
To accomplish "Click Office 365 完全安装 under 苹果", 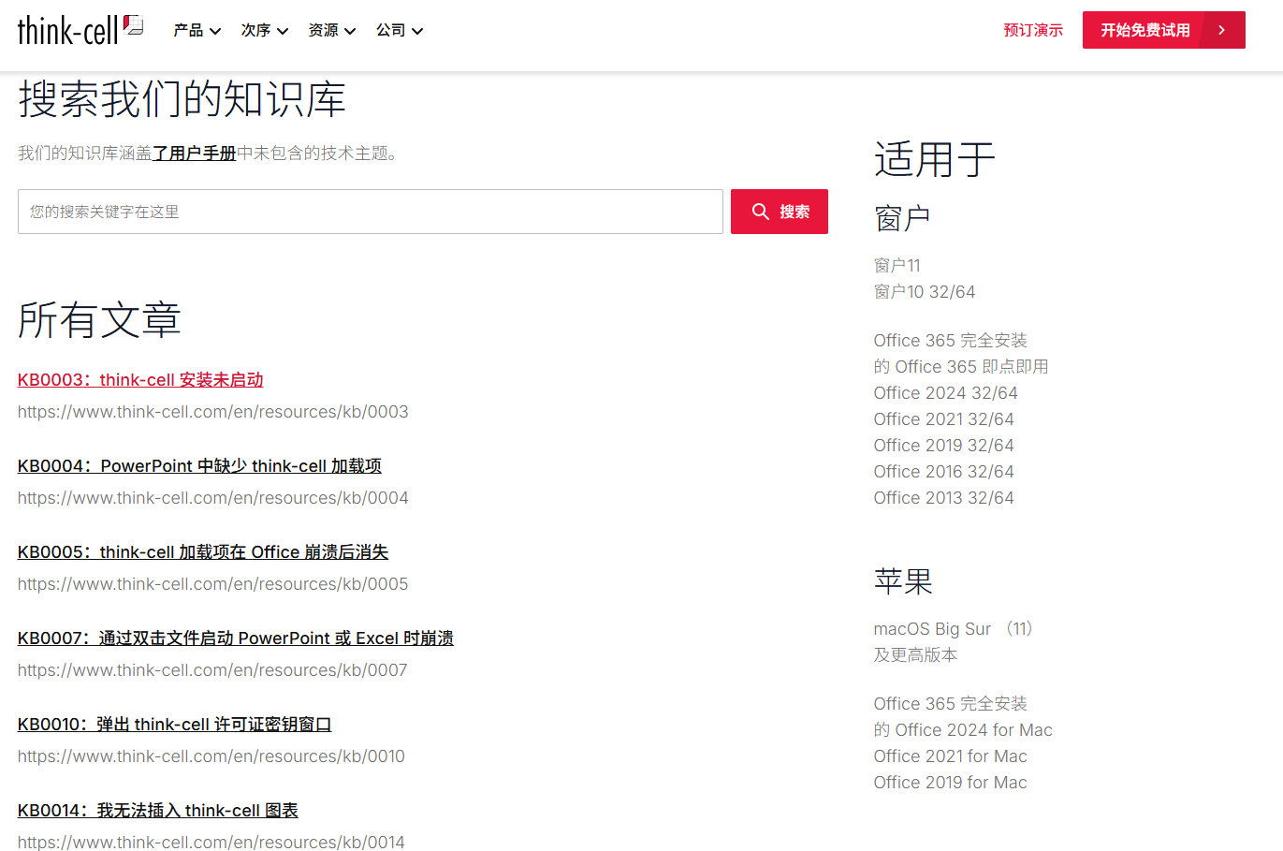I will pos(951,703).
